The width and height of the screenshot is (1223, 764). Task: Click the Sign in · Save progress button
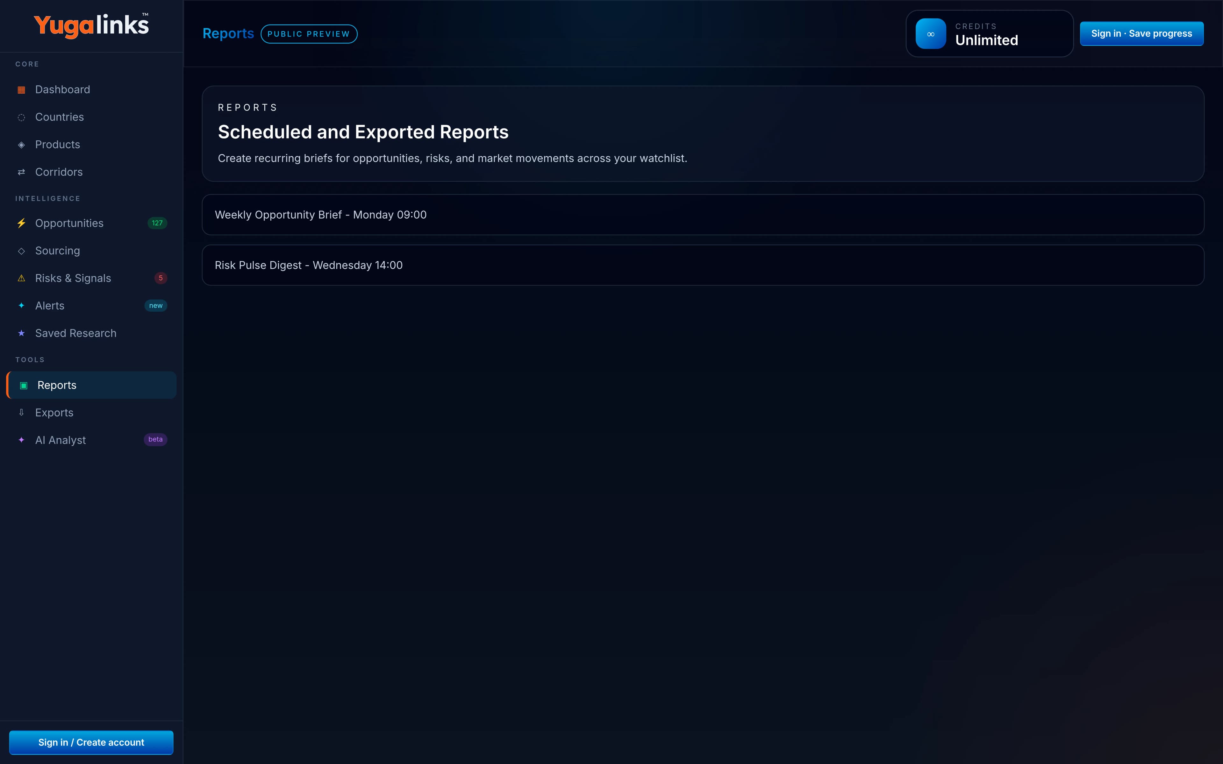pyautogui.click(x=1142, y=34)
